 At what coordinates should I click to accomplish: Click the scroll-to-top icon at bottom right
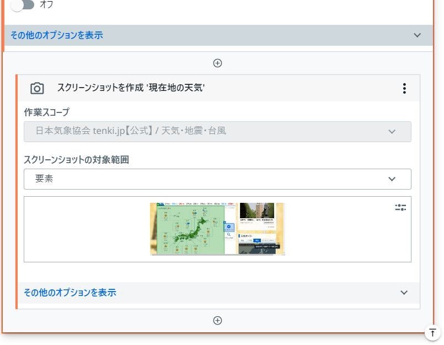[433, 332]
